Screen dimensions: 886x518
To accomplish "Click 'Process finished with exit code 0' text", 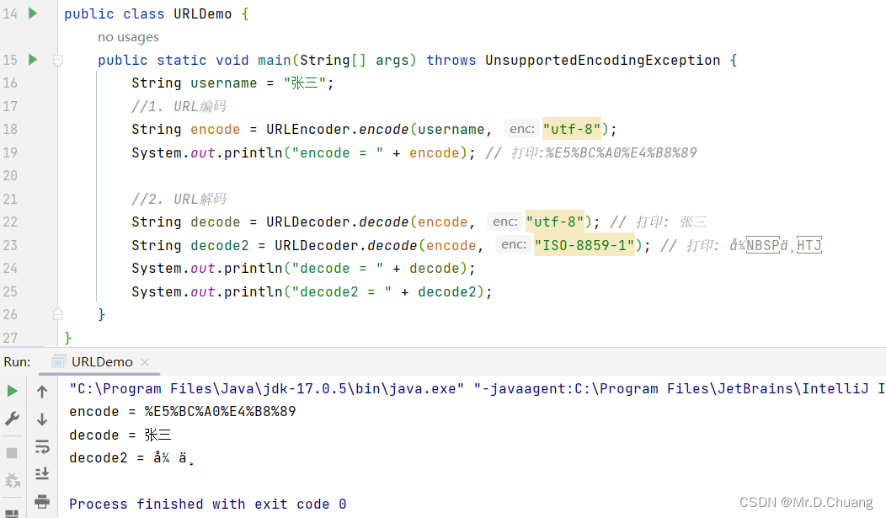I will coord(208,504).
